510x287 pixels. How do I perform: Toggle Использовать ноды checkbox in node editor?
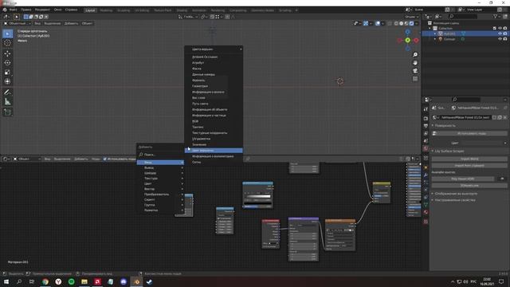click(x=104, y=159)
